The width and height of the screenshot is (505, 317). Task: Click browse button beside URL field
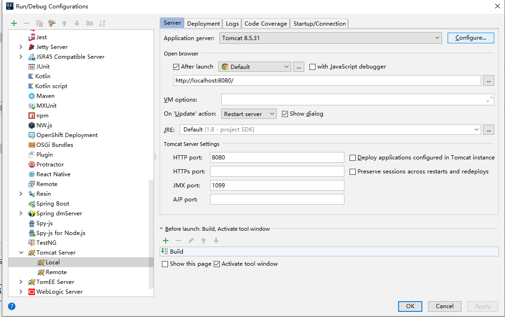click(489, 81)
